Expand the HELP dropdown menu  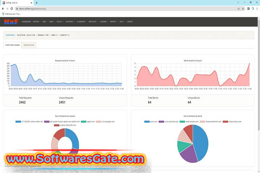tap(122, 22)
